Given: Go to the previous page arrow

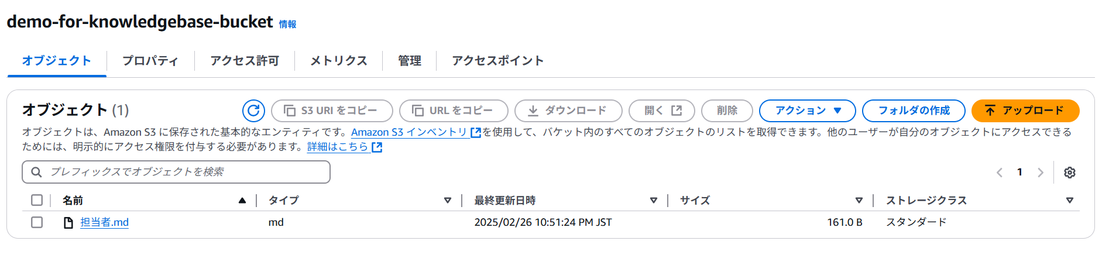Looking at the screenshot, I should pyautogui.click(x=999, y=173).
